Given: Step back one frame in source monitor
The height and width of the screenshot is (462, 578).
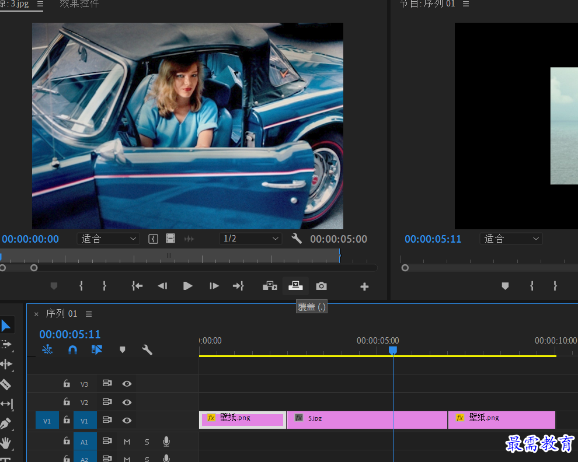Looking at the screenshot, I should (162, 286).
